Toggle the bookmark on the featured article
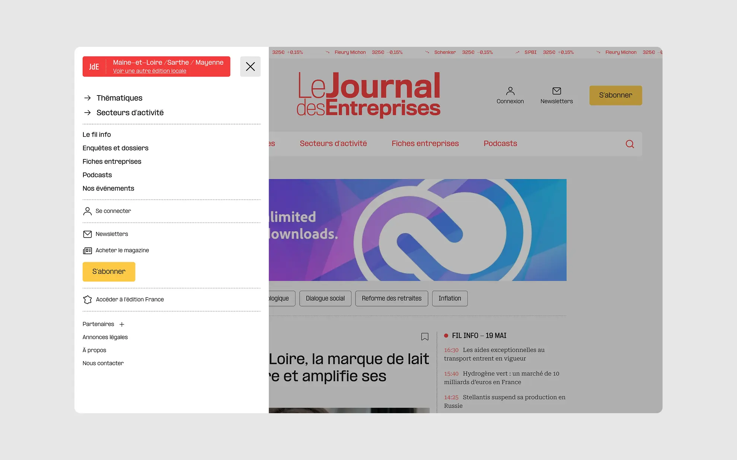Viewport: 737px width, 460px height. pos(424,336)
